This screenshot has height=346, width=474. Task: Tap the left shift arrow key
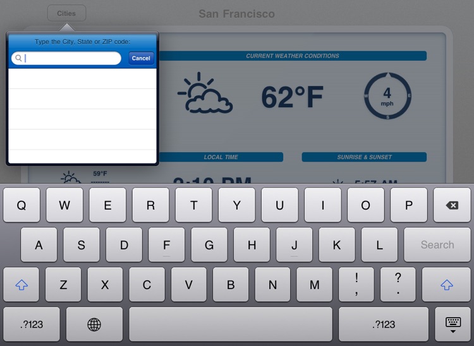(x=21, y=284)
